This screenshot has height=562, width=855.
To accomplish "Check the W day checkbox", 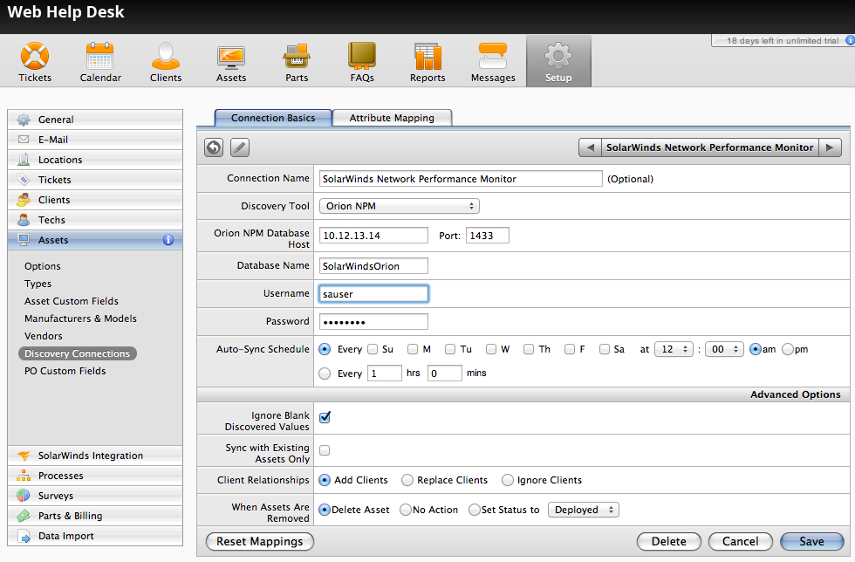I will point(490,349).
